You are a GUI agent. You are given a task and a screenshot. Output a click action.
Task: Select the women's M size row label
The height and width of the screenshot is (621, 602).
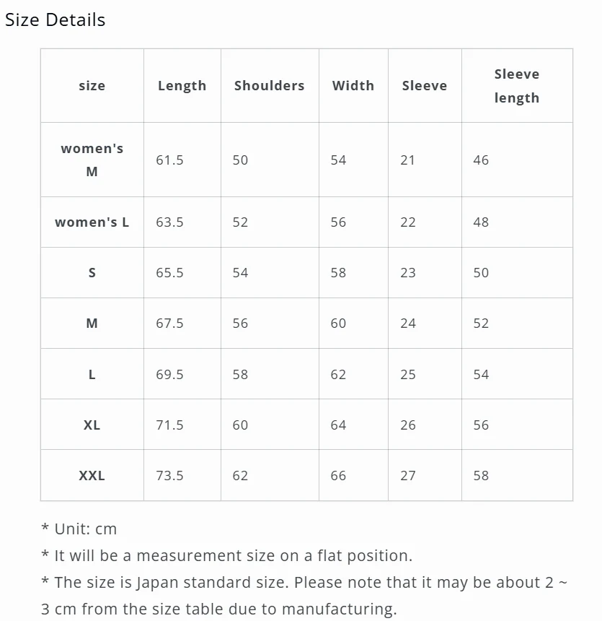pyautogui.click(x=92, y=160)
